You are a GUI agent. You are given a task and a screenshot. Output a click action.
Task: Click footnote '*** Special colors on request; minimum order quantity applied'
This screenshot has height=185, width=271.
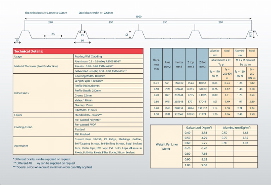(x=52, y=167)
